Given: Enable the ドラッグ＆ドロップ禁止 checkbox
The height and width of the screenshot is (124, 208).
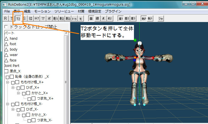Looking at the screenshot, I should [6, 27].
